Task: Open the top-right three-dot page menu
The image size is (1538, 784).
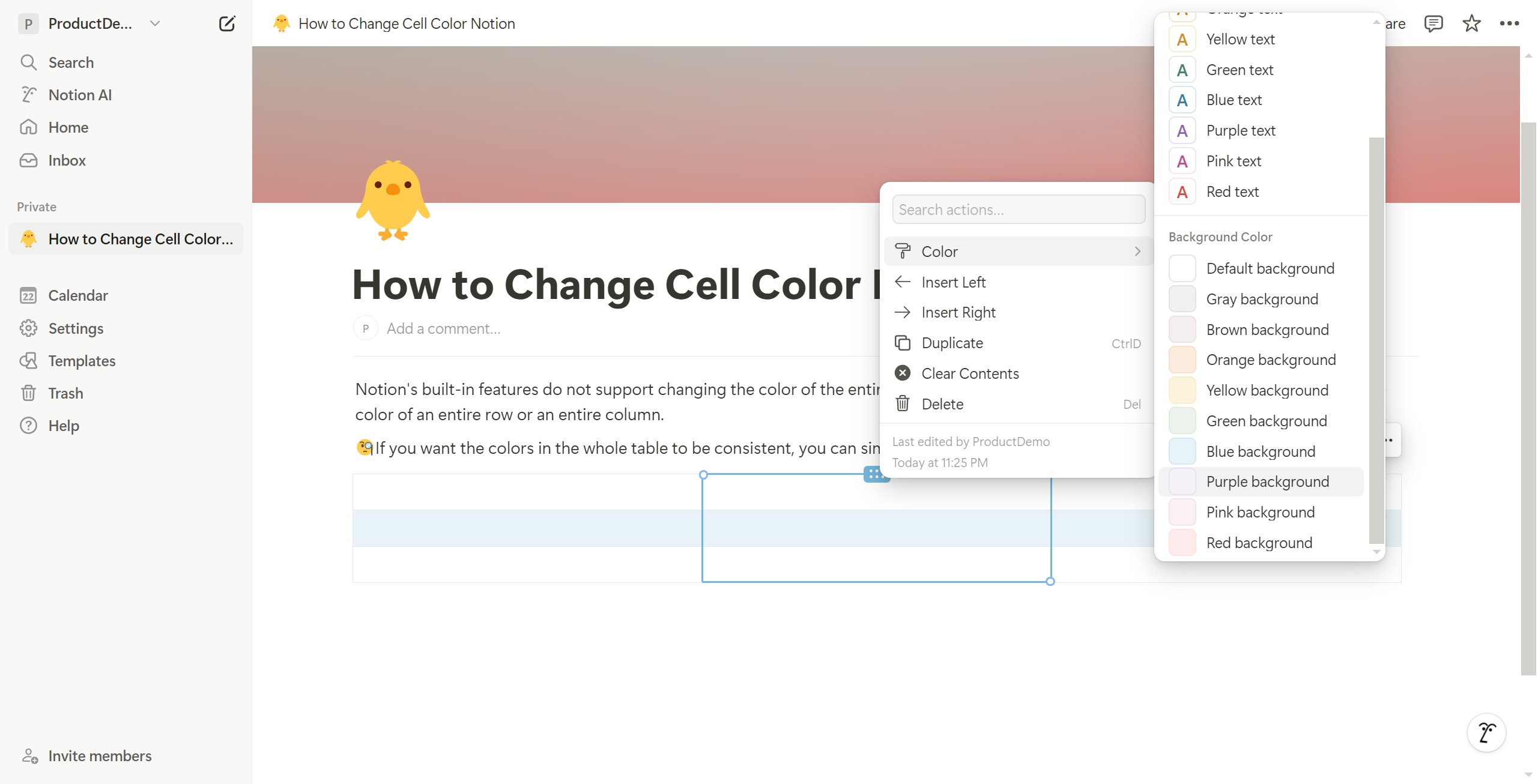Action: click(1509, 23)
